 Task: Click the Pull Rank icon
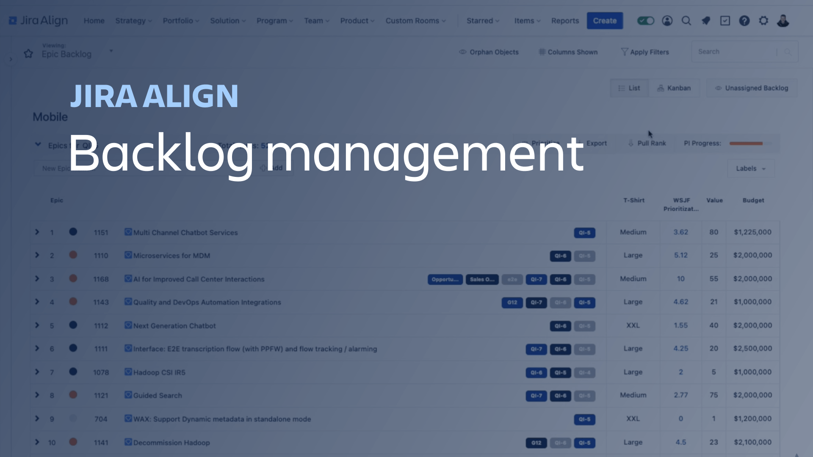click(x=631, y=143)
